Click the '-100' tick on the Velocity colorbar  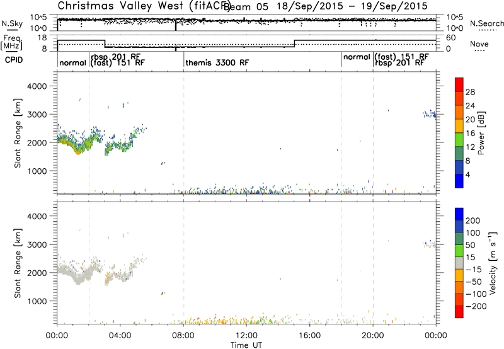click(x=476, y=294)
